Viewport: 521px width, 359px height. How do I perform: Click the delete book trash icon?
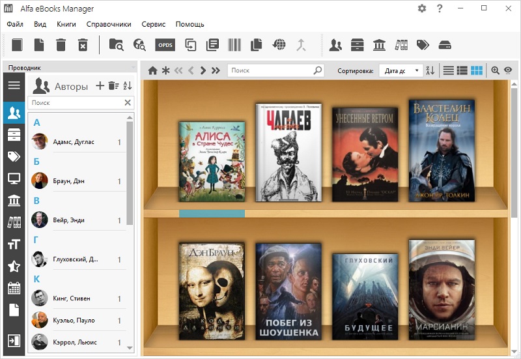pyautogui.click(x=61, y=45)
